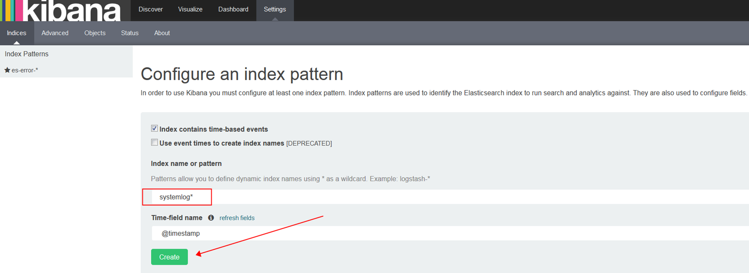Screen dimensions: 749x273
Task: Click the star icon beside es-error-*
Action: click(x=7, y=70)
